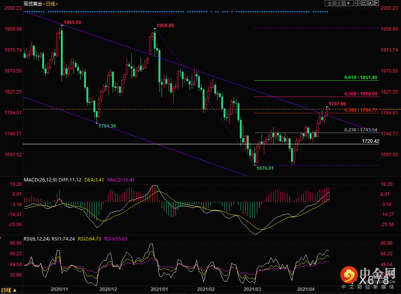The height and width of the screenshot is (294, 401).
Task: Click the MACD:15.41 value
Action: coord(121,180)
